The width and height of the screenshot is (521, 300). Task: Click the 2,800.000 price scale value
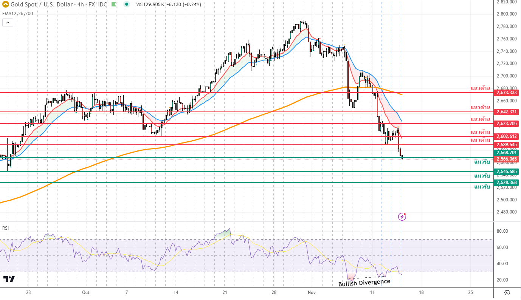click(507, 14)
